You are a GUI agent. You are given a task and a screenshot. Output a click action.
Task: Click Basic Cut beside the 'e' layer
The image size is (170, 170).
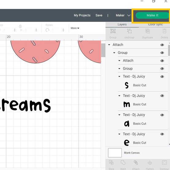[x=140, y=143]
